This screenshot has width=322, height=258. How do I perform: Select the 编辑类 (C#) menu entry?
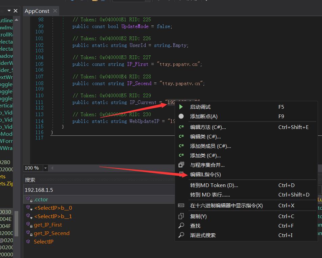(205, 137)
